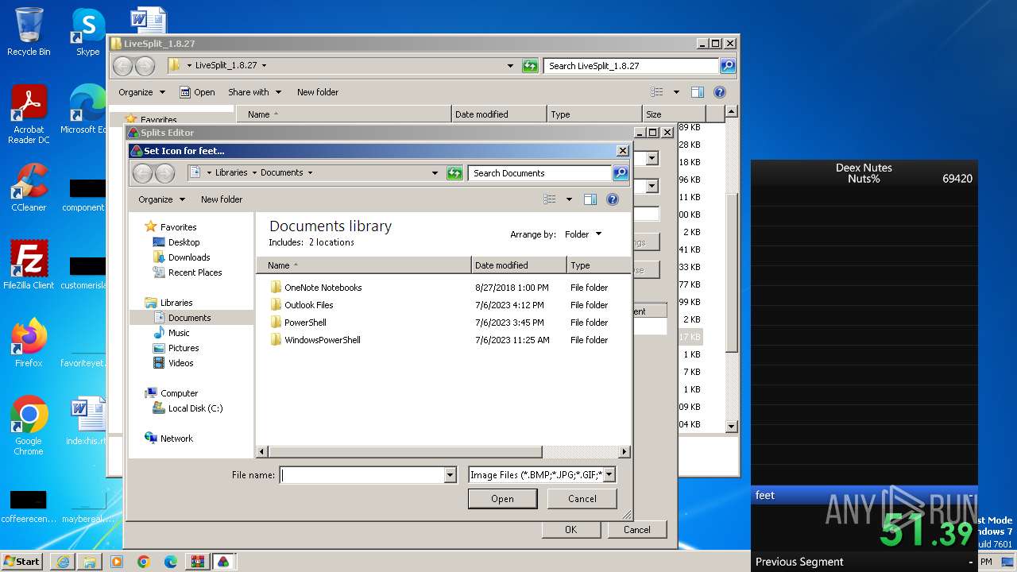Open Windows Explorer taskbar icon
This screenshot has width=1017, height=572.
tap(90, 562)
